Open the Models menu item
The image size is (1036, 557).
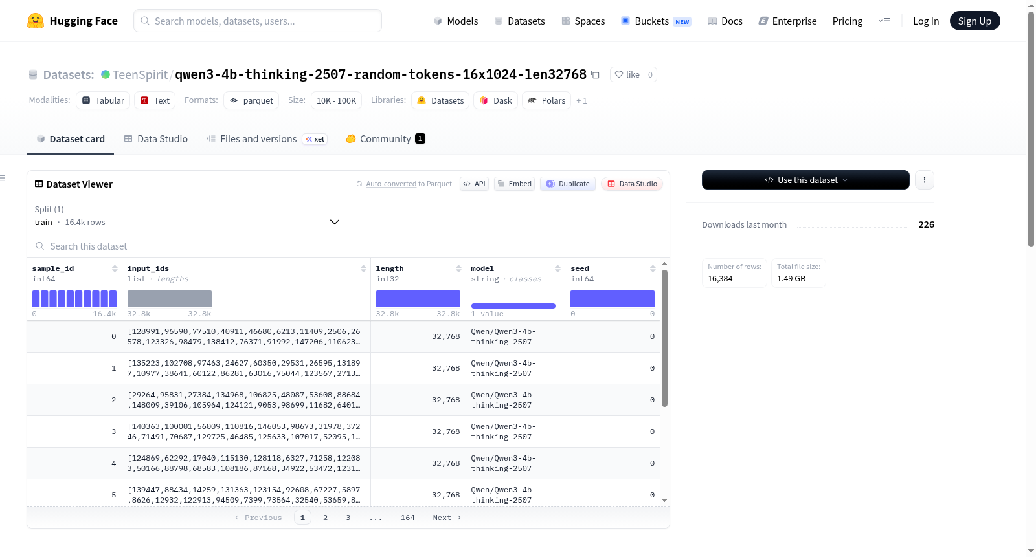click(x=456, y=21)
